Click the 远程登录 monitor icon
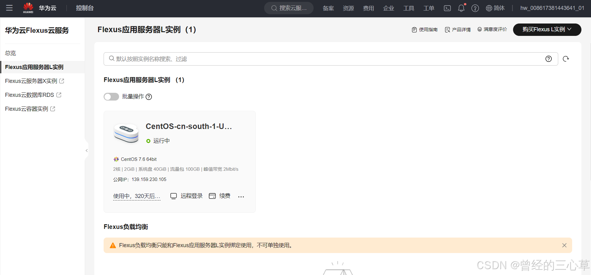 [173, 196]
